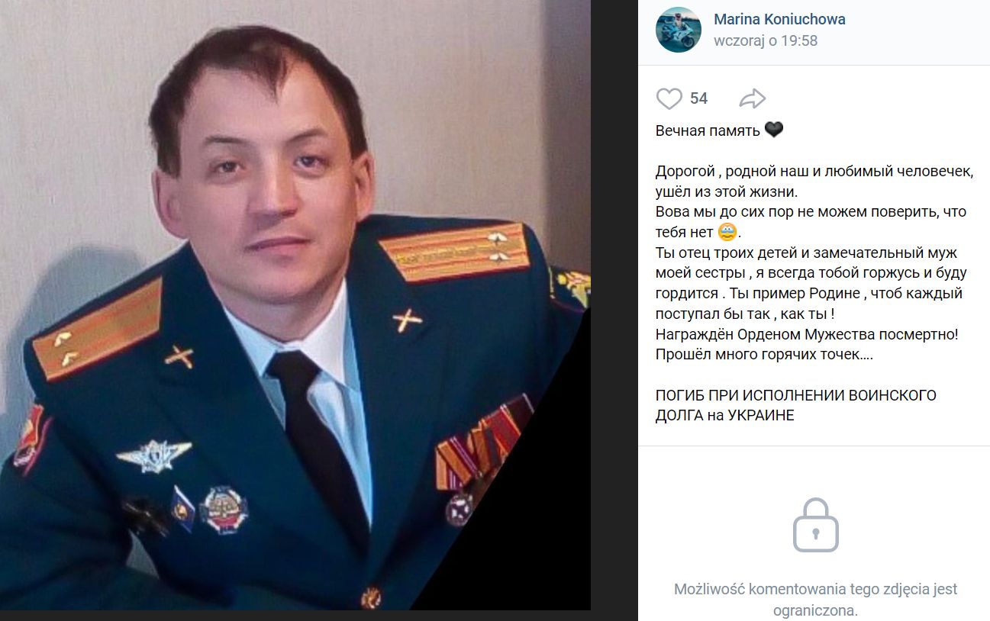Click the padlock icon below the post
The width and height of the screenshot is (990, 621).
pos(815,525)
